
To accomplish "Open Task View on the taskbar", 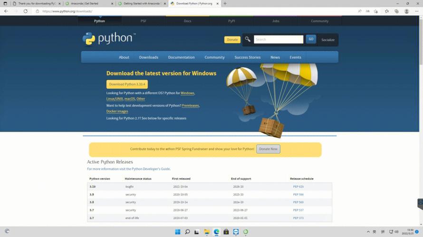I will click(x=197, y=232).
